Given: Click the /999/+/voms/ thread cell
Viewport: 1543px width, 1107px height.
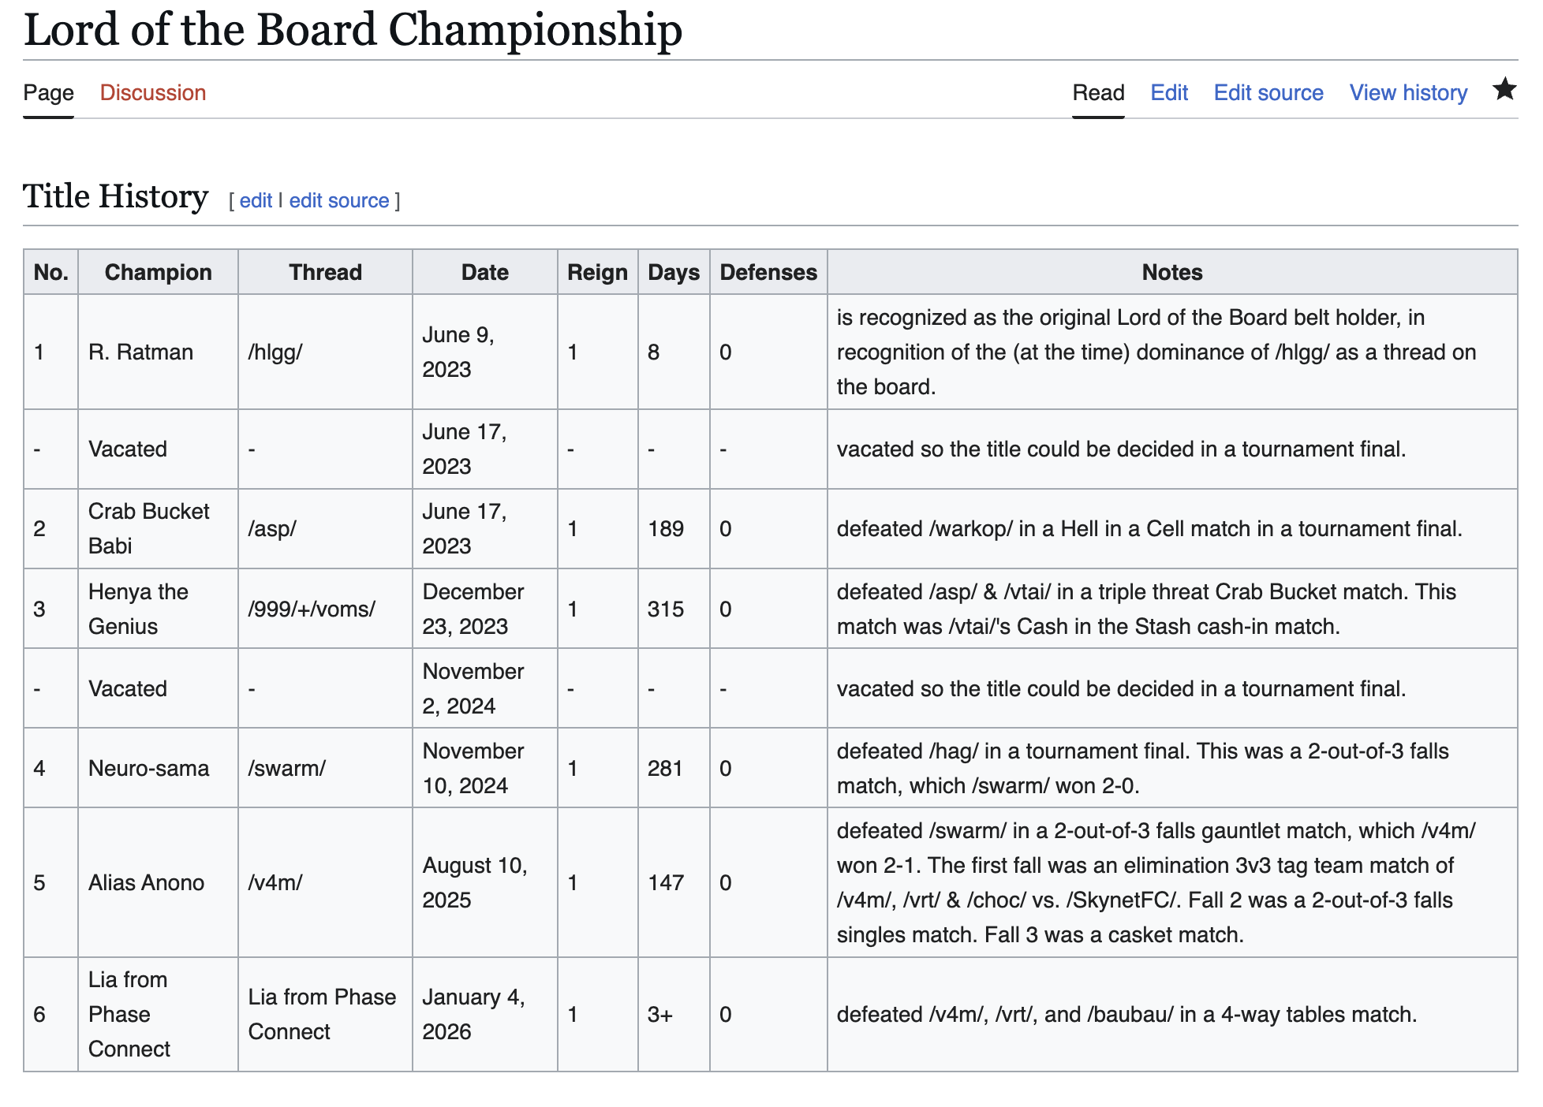Looking at the screenshot, I should click(x=312, y=609).
